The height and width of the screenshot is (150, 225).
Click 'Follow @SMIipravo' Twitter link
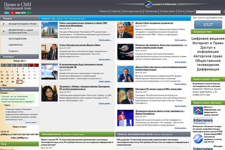coord(19,138)
